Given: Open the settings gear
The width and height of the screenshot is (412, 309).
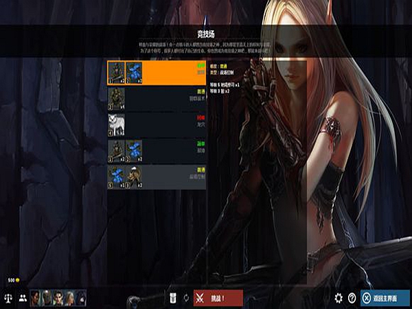Looking at the screenshot, I should (339, 298).
